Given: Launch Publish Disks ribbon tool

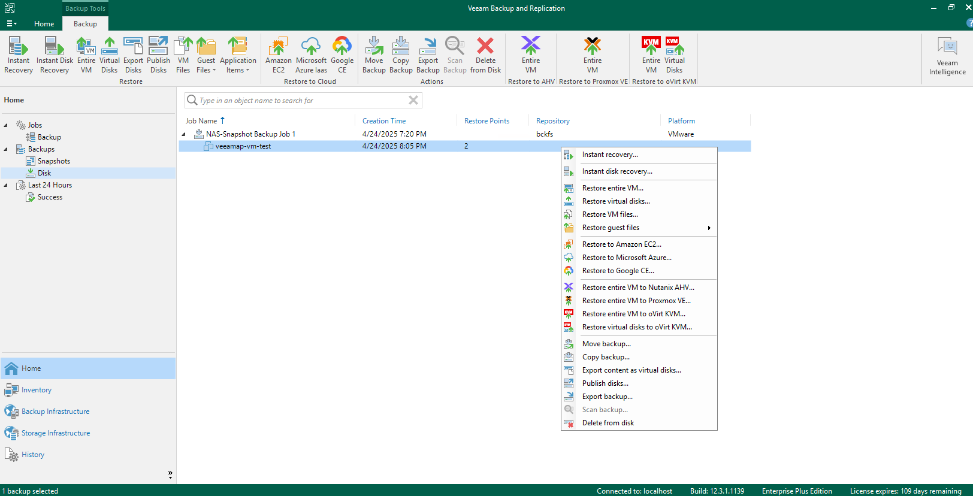Looking at the screenshot, I should click(158, 55).
